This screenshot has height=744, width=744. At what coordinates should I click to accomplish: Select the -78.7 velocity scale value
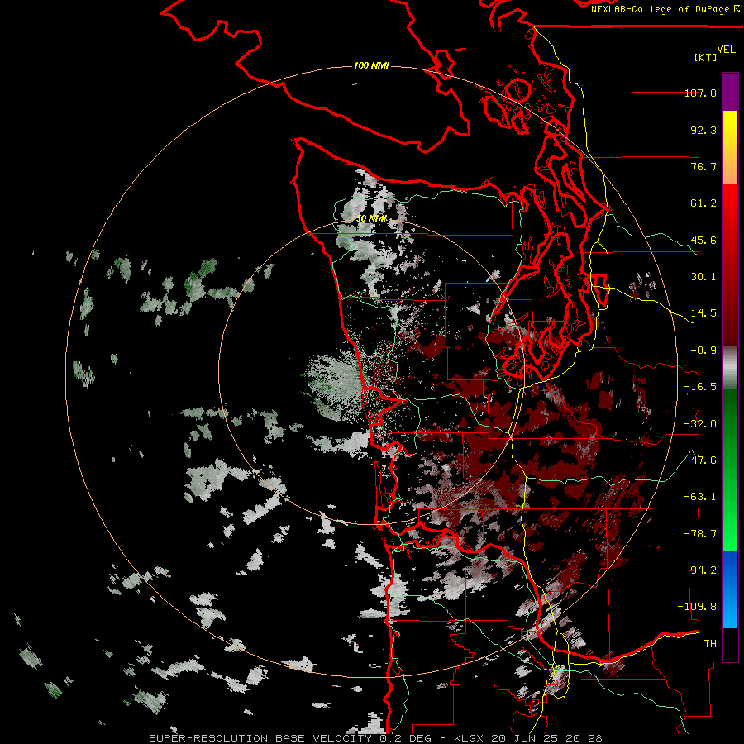pyautogui.click(x=700, y=534)
